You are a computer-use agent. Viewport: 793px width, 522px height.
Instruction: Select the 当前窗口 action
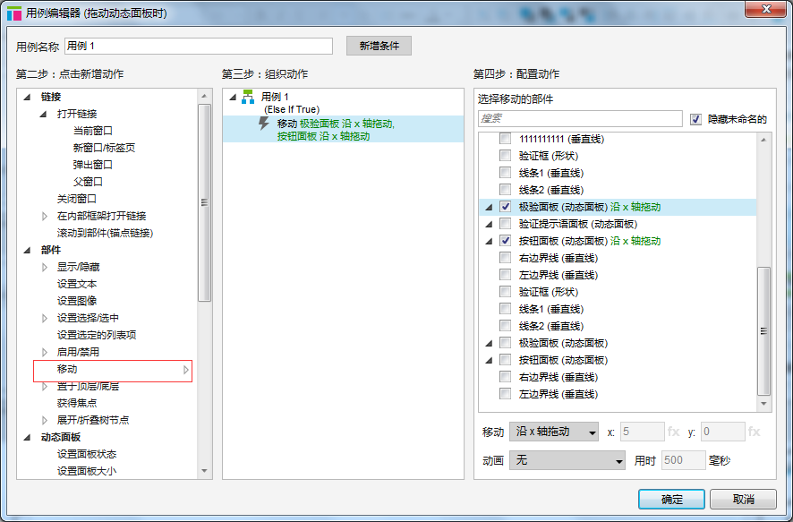tap(92, 131)
